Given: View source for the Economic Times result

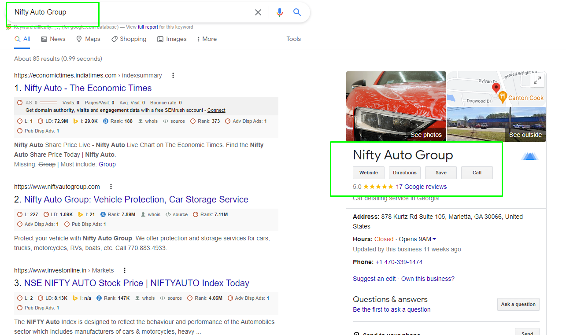Looking at the screenshot, I should (x=174, y=121).
